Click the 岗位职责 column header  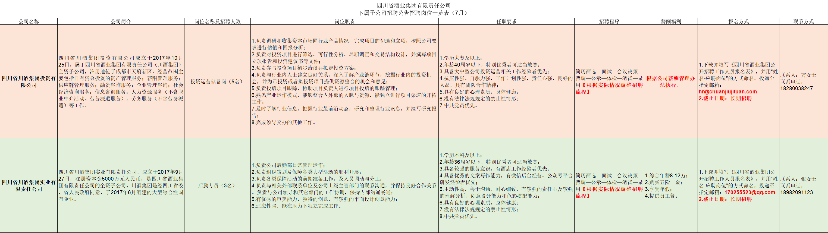(x=344, y=21)
